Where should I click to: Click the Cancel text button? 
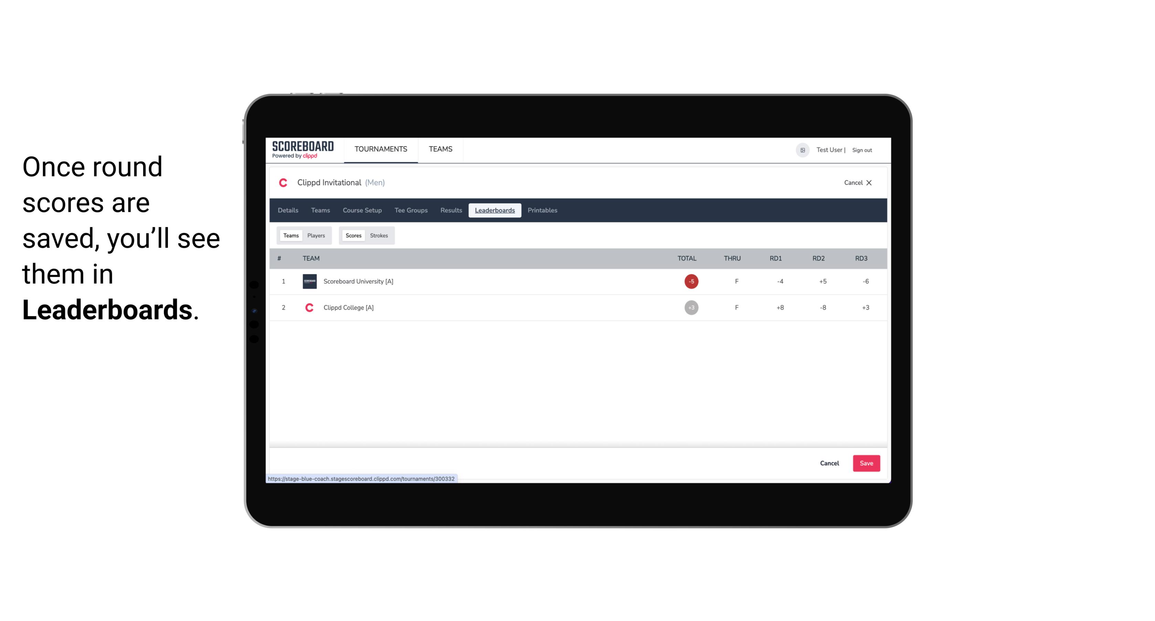click(829, 463)
